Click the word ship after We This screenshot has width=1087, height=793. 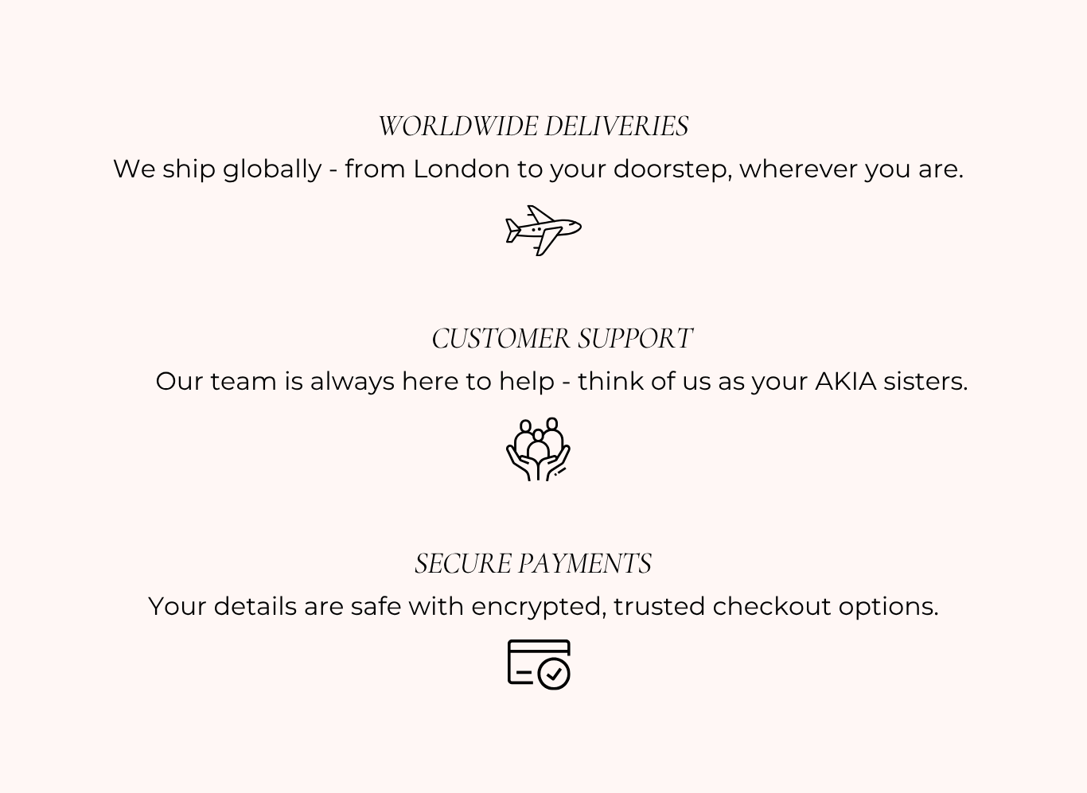pyautogui.click(x=189, y=169)
